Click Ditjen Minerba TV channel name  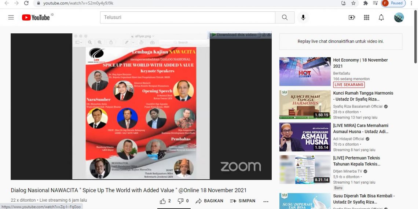coord(348,171)
